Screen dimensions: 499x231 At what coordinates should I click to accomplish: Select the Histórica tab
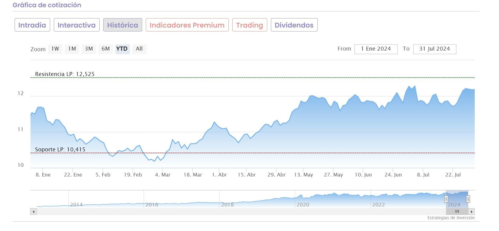click(122, 25)
